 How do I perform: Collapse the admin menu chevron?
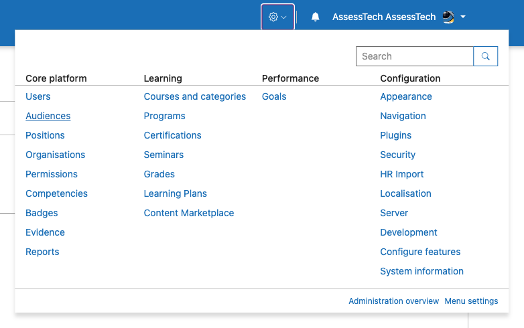tap(283, 17)
